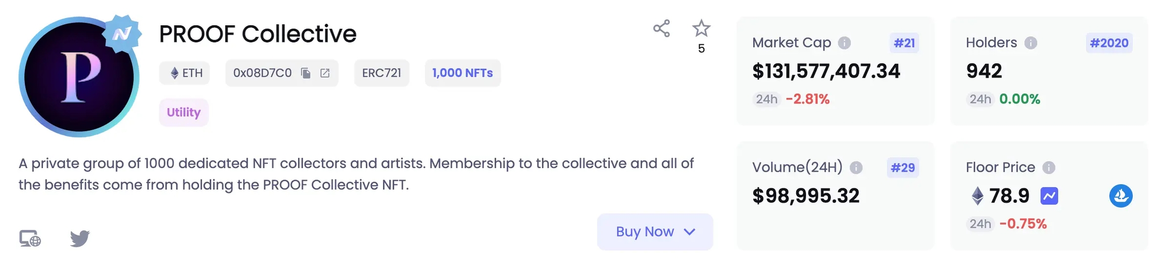Open the floor price chart icon
Screen dimensions: 1164x268
(x=1049, y=196)
